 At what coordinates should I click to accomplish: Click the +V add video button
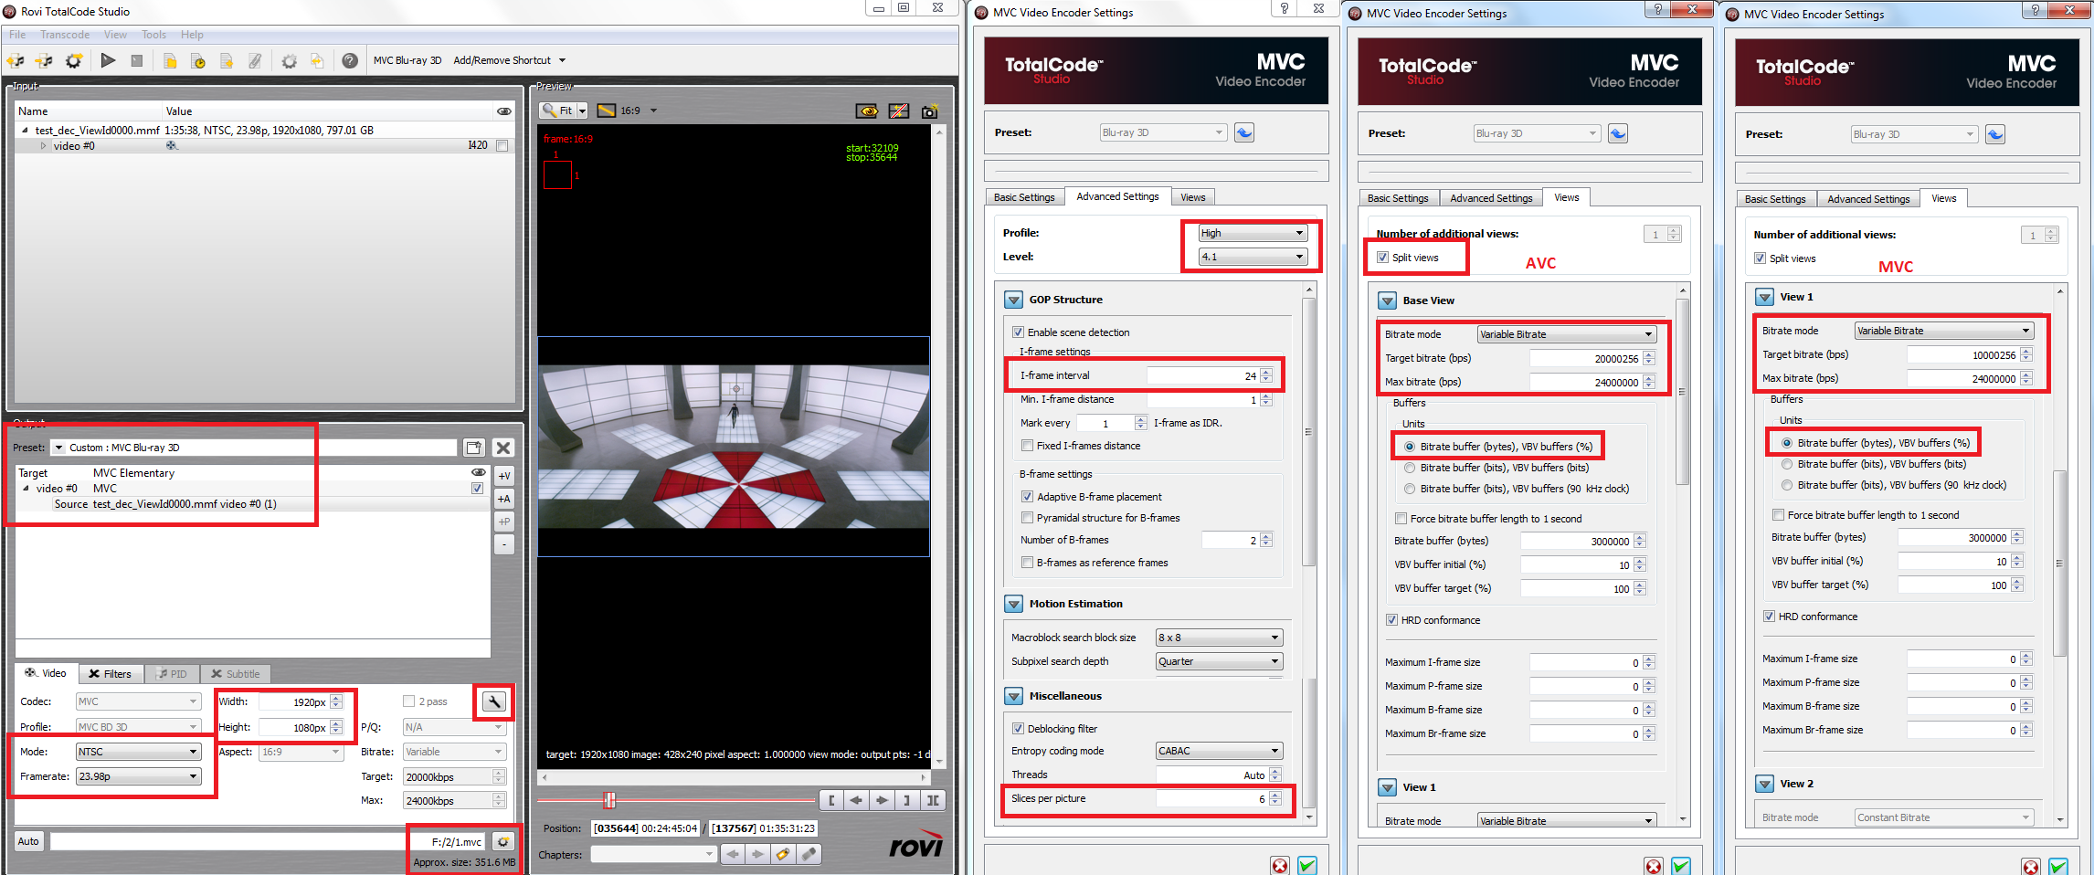pyautogui.click(x=503, y=476)
